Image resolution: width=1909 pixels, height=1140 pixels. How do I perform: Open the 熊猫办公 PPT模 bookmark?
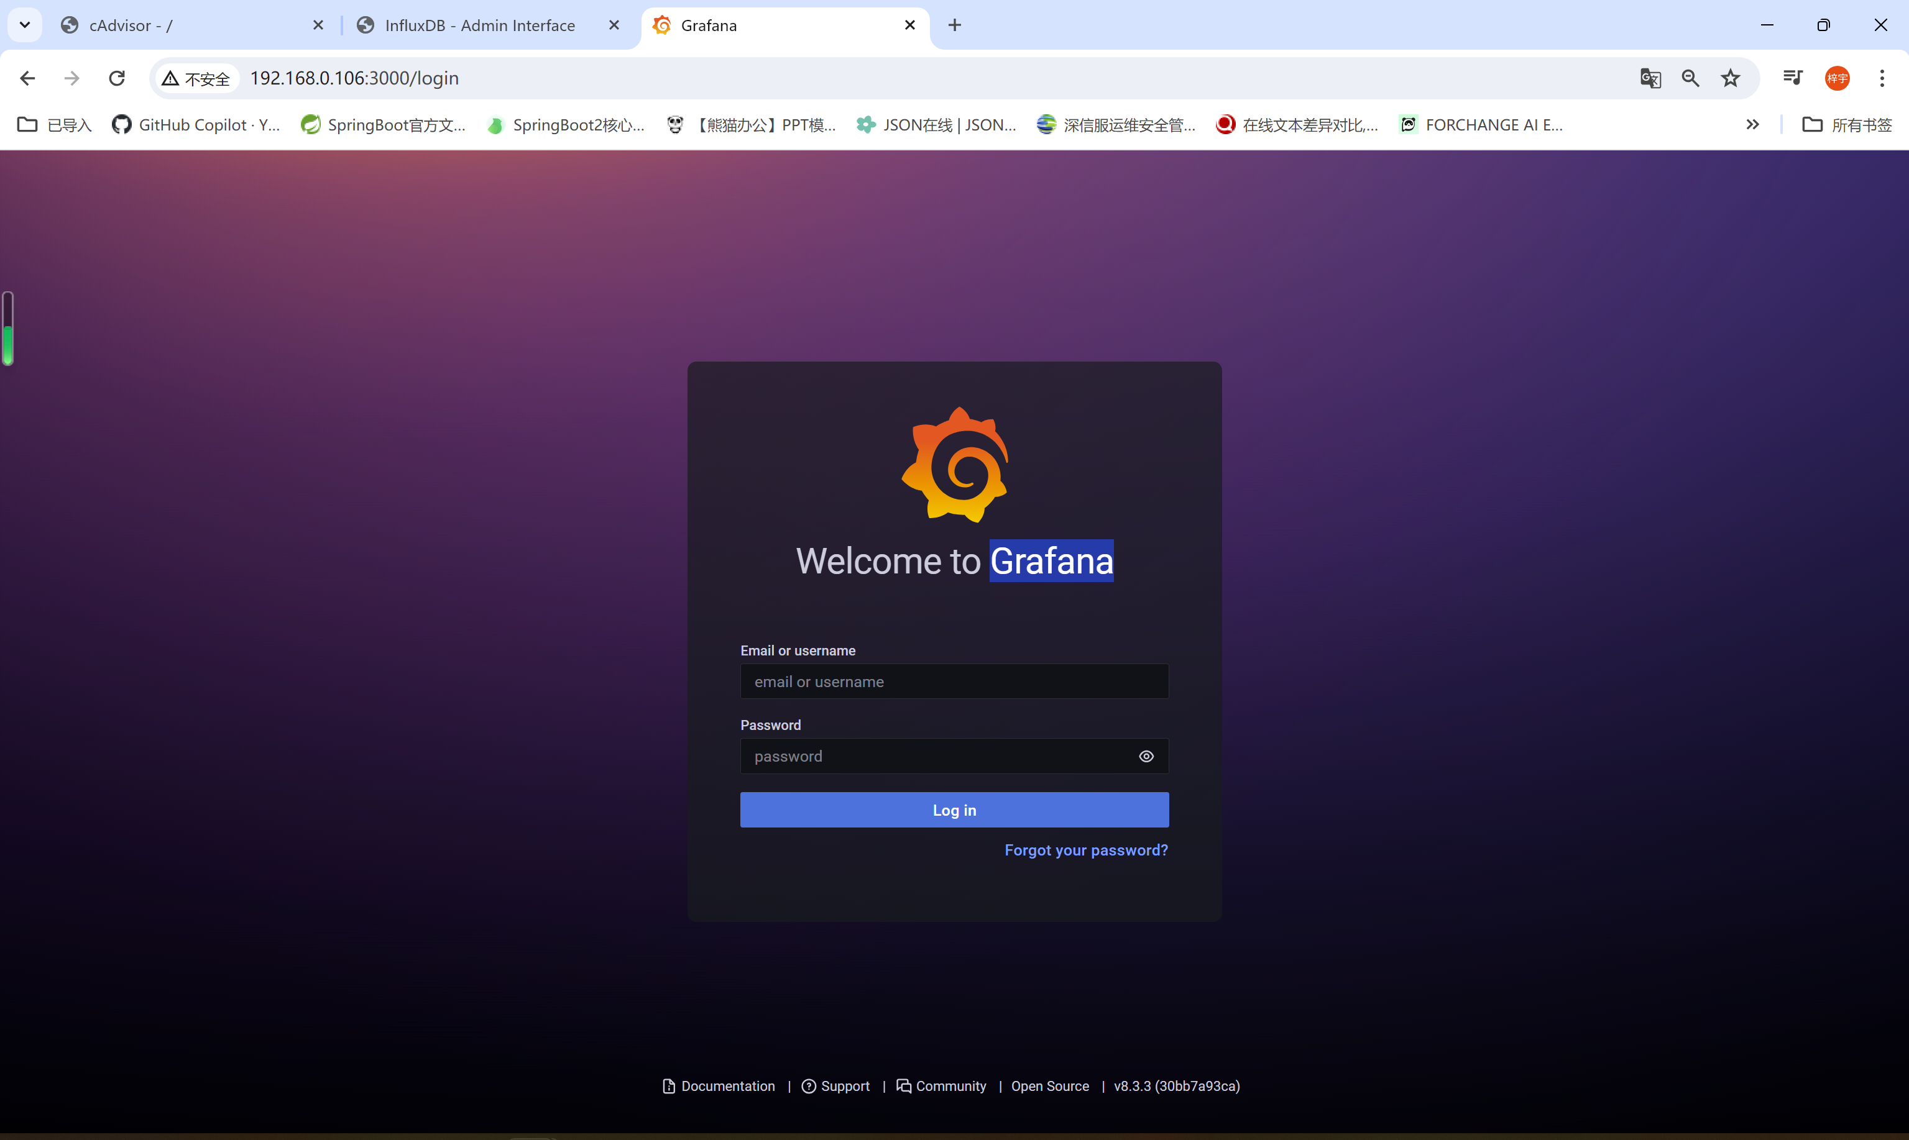752,124
